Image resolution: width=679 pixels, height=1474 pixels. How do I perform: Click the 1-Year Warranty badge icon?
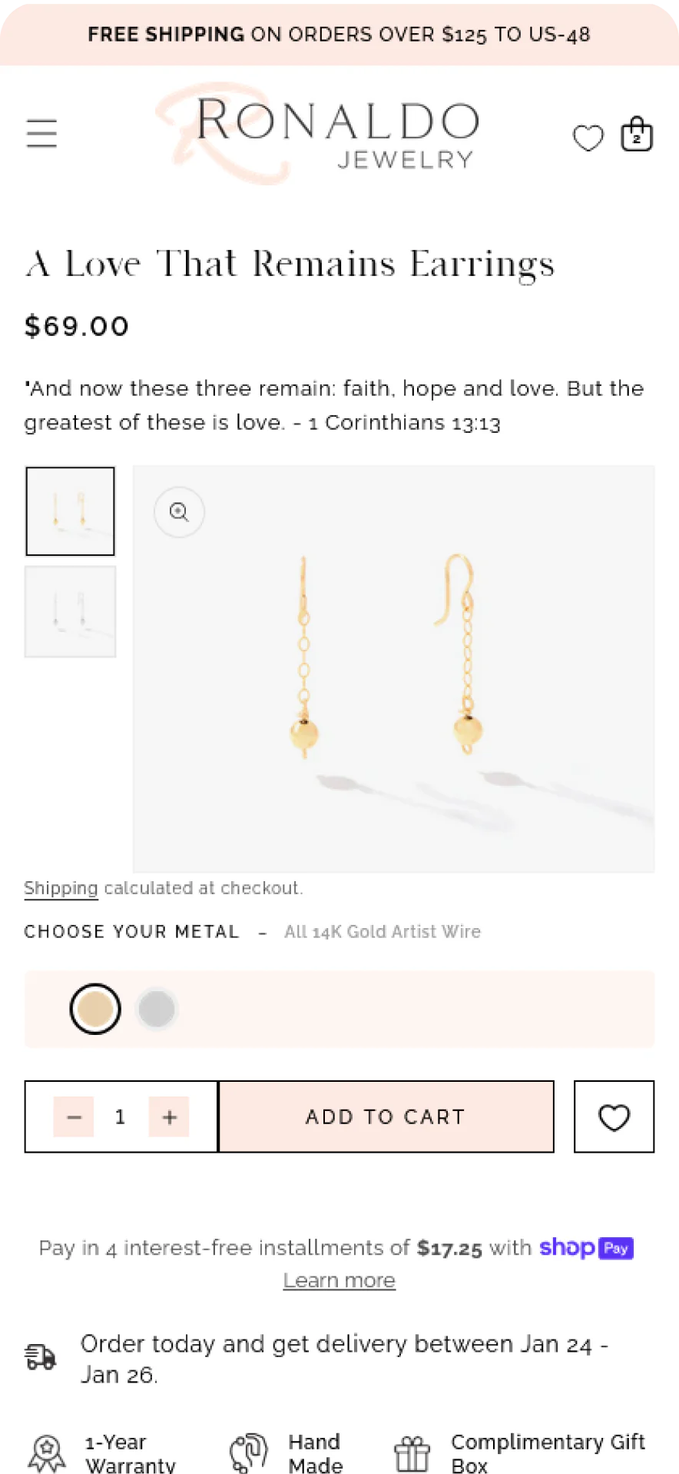[47, 1452]
